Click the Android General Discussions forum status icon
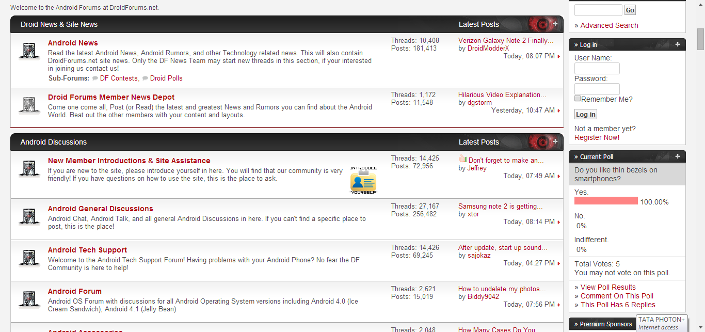Screen dimensions: 705x332 click(29, 216)
